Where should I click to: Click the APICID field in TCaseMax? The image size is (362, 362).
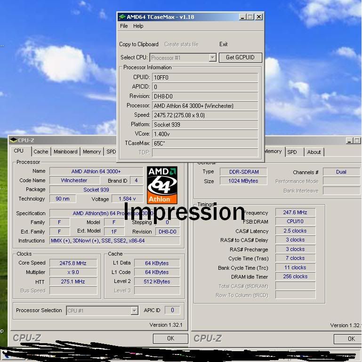point(205,87)
